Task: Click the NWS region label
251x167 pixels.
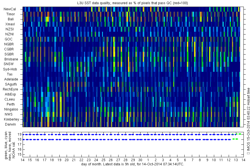Action: (9, 114)
